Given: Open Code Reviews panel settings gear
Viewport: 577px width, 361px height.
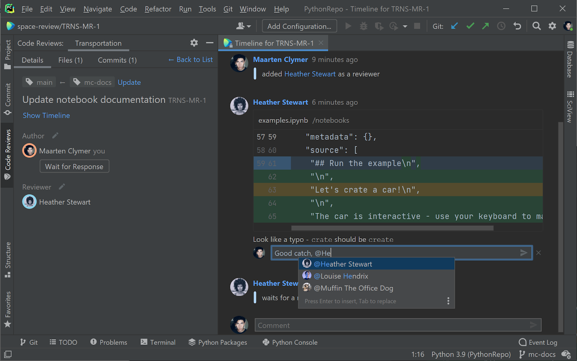Looking at the screenshot, I should 194,43.
